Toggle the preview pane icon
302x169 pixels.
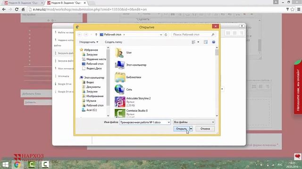pyautogui.click(x=206, y=42)
